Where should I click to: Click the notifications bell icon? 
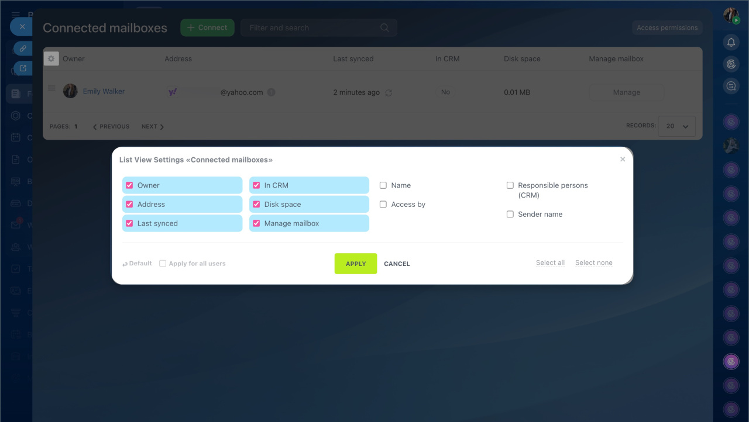click(x=731, y=42)
